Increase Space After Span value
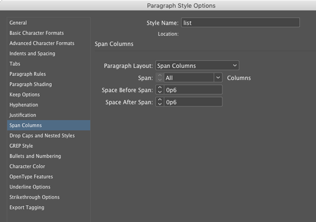 point(160,99)
